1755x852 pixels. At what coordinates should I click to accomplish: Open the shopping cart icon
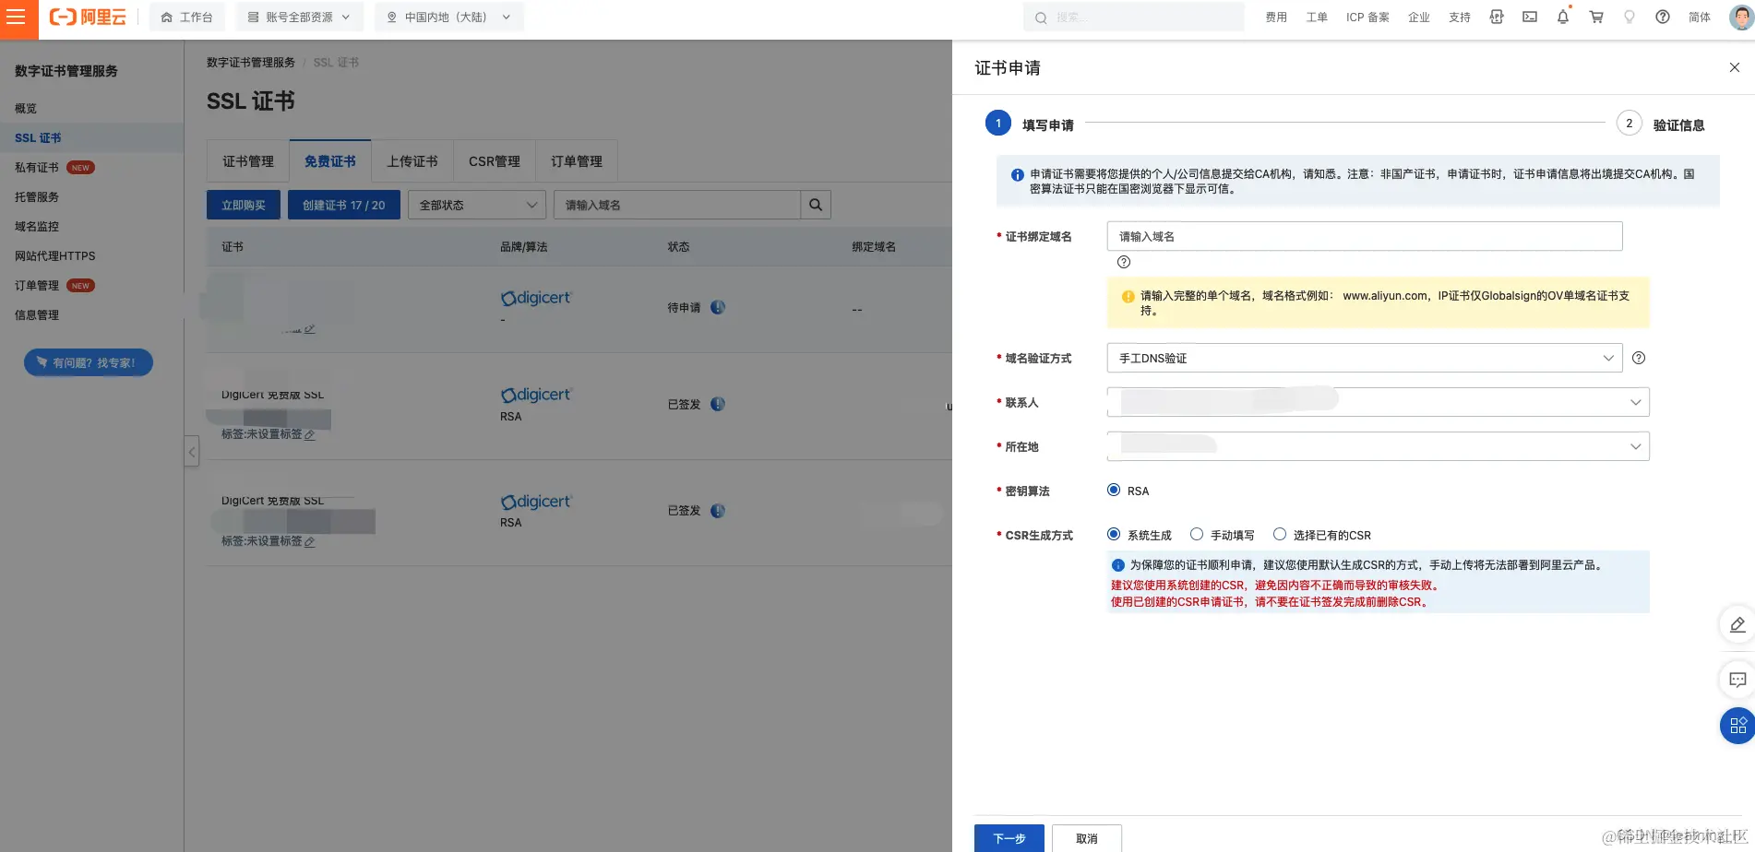(1595, 17)
